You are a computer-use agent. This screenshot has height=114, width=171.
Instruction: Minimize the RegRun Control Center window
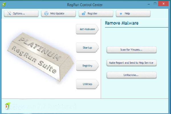click(x=149, y=4)
